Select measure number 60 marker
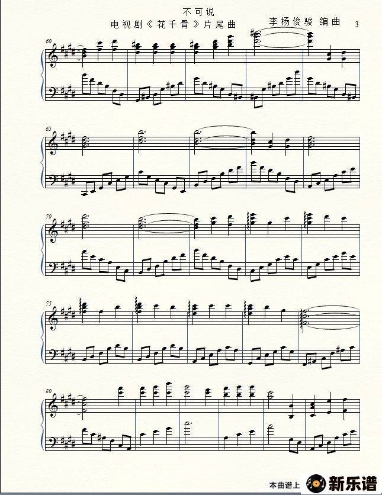The width and height of the screenshot is (382, 495). 49,41
